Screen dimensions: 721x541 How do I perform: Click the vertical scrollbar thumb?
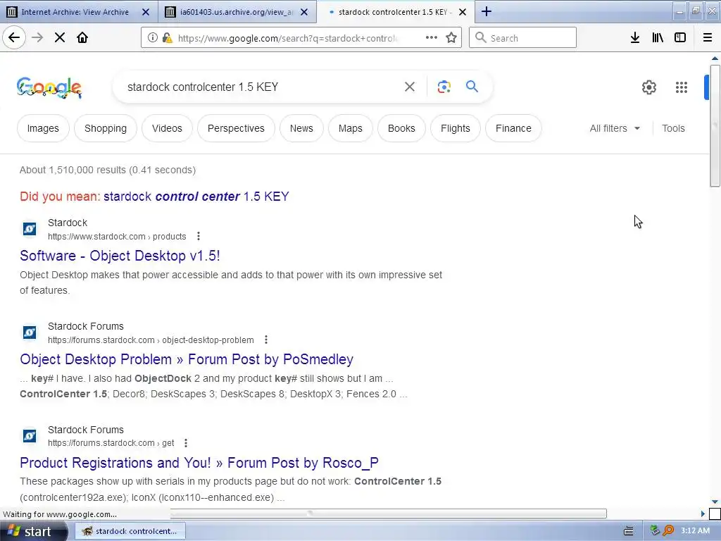tap(715, 125)
